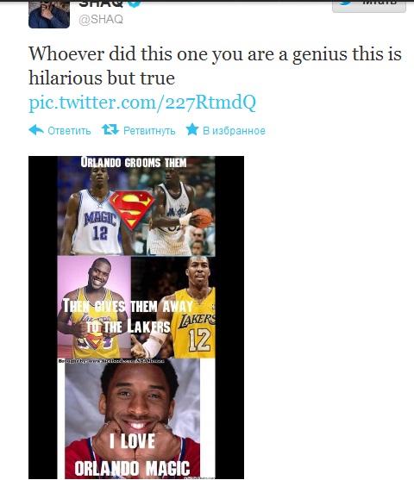
Task: Click the Superman logo in the meme
Action: (131, 210)
